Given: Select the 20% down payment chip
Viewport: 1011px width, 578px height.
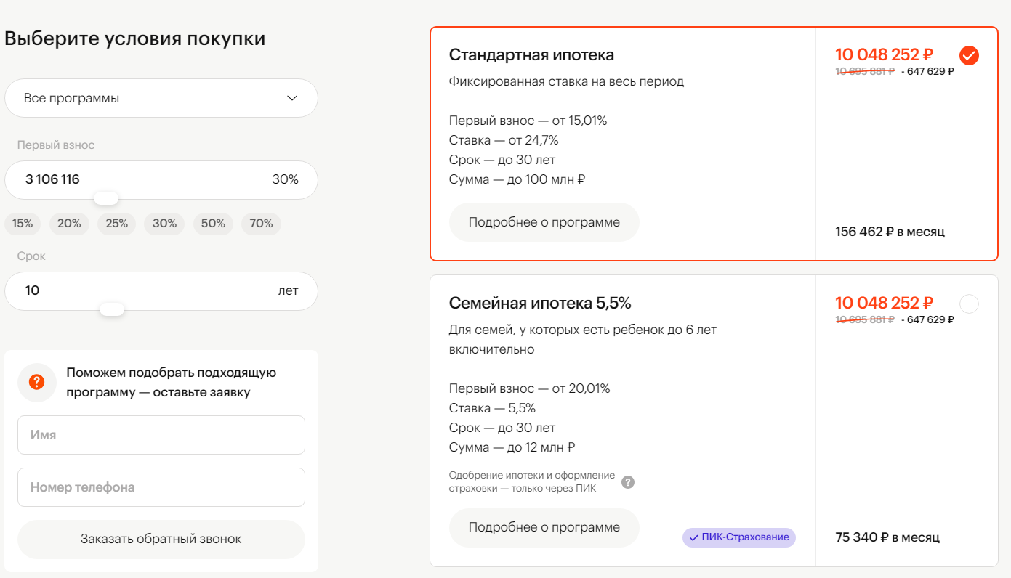Looking at the screenshot, I should click(69, 224).
